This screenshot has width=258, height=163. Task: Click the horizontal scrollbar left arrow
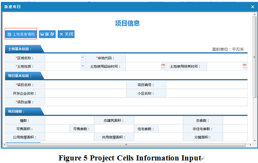point(5,145)
